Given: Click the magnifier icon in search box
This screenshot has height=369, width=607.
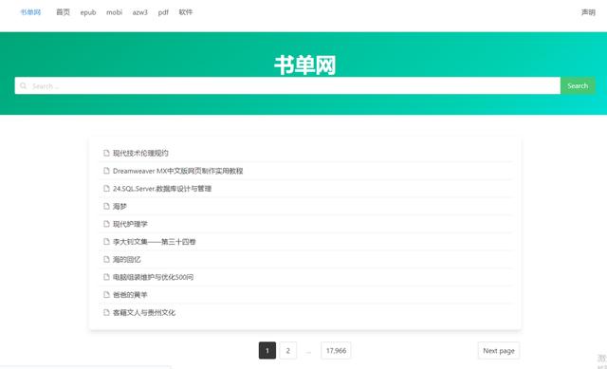Looking at the screenshot, I should coord(23,85).
